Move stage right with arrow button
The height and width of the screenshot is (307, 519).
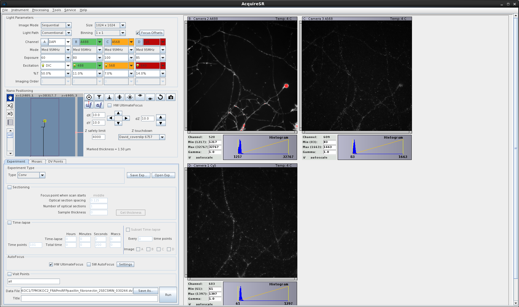126,118
